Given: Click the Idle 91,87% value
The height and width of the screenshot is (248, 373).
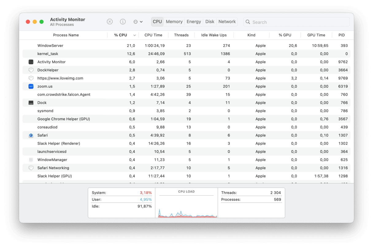Looking at the screenshot, I should click(x=144, y=206).
